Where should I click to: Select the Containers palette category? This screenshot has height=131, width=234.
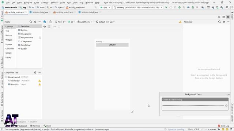coord(10,48)
